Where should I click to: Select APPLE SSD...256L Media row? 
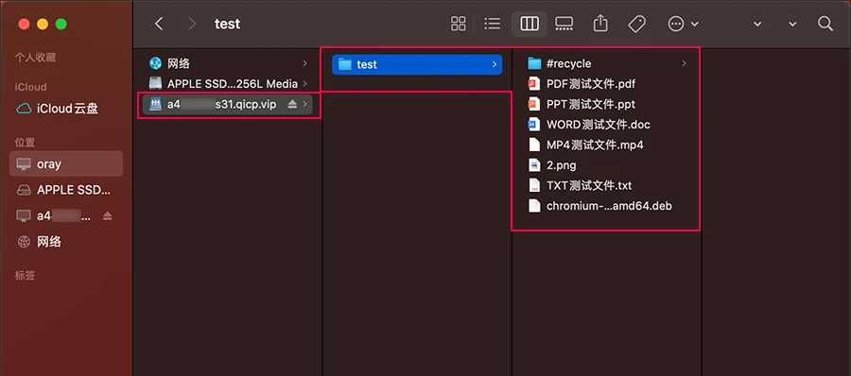(x=228, y=83)
